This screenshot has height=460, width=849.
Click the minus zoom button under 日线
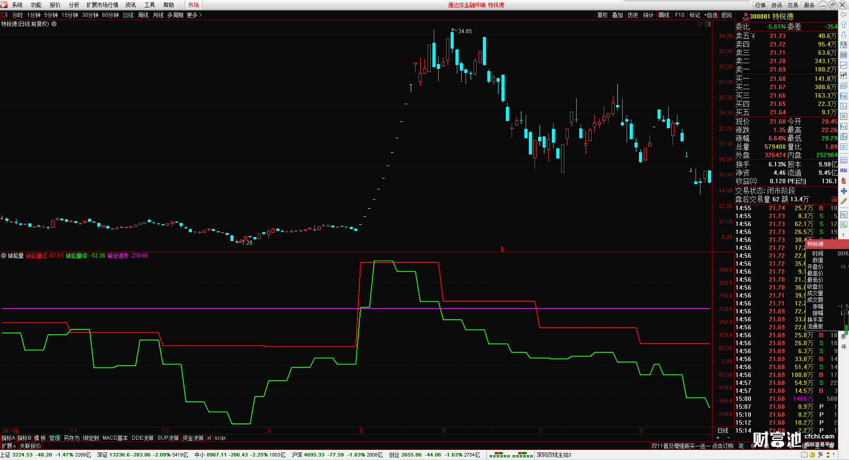(x=728, y=437)
